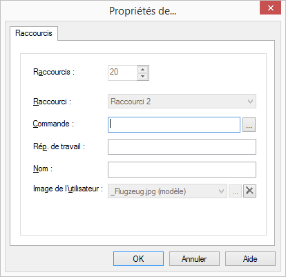Click the "Propriétés de..." title bar
Screen dimensions: 286x277
[x=143, y=11]
